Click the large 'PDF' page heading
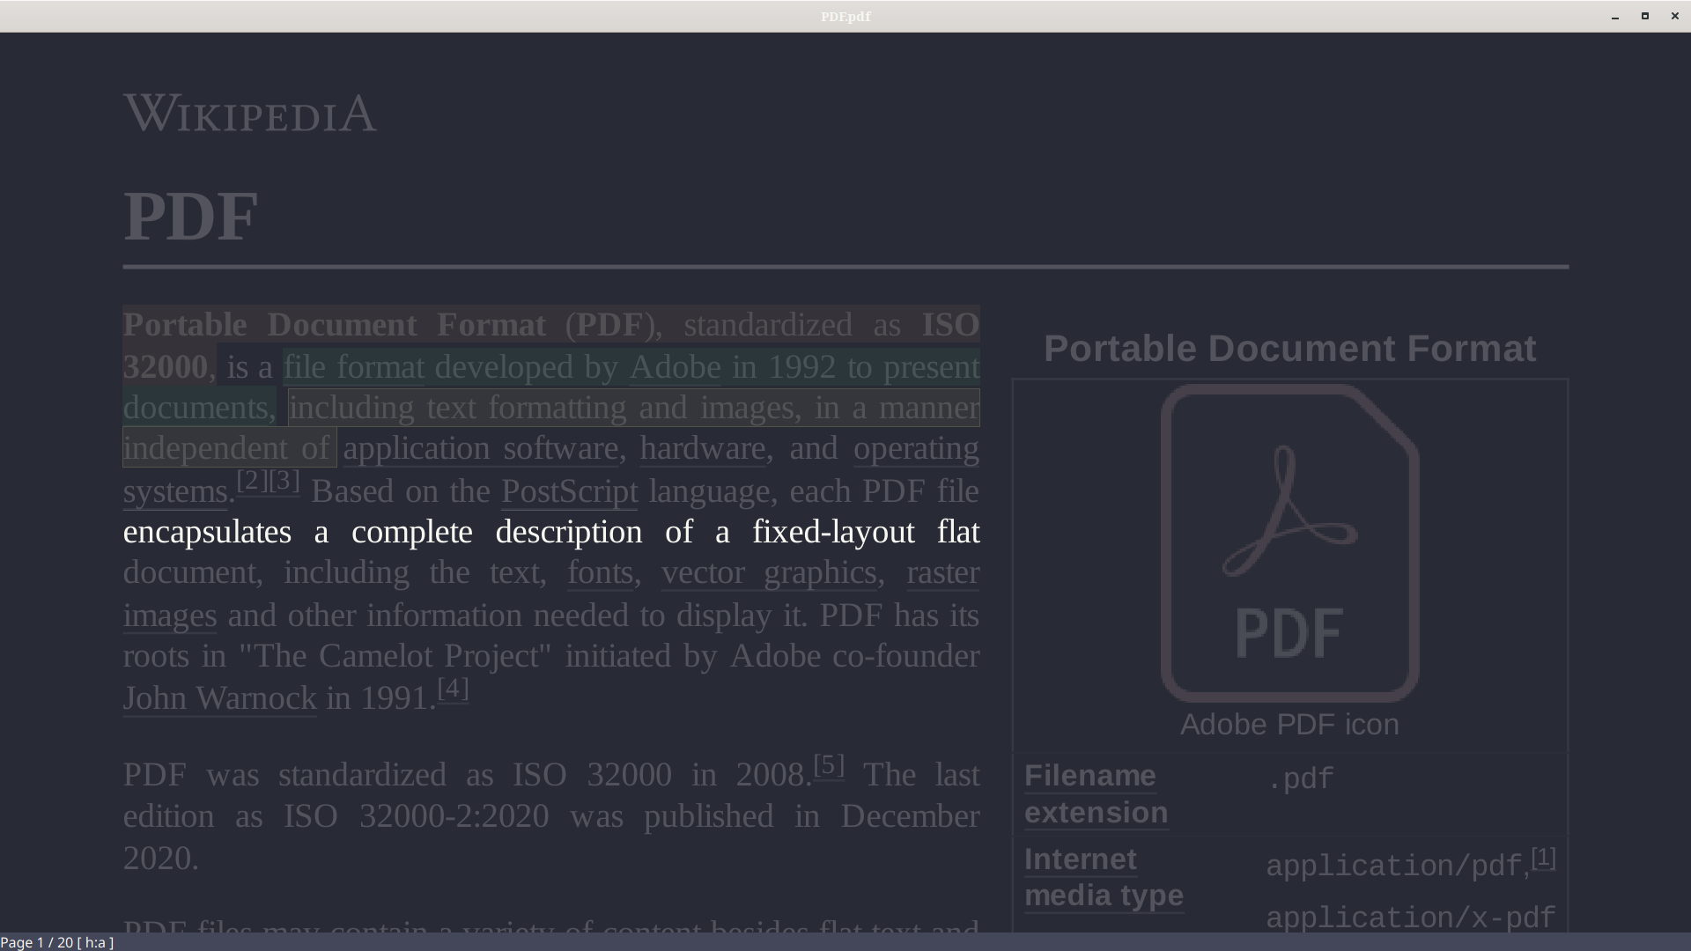This screenshot has width=1691, height=951. 191,216
